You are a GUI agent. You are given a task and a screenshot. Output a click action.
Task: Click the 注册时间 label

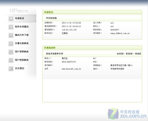coord(49,23)
